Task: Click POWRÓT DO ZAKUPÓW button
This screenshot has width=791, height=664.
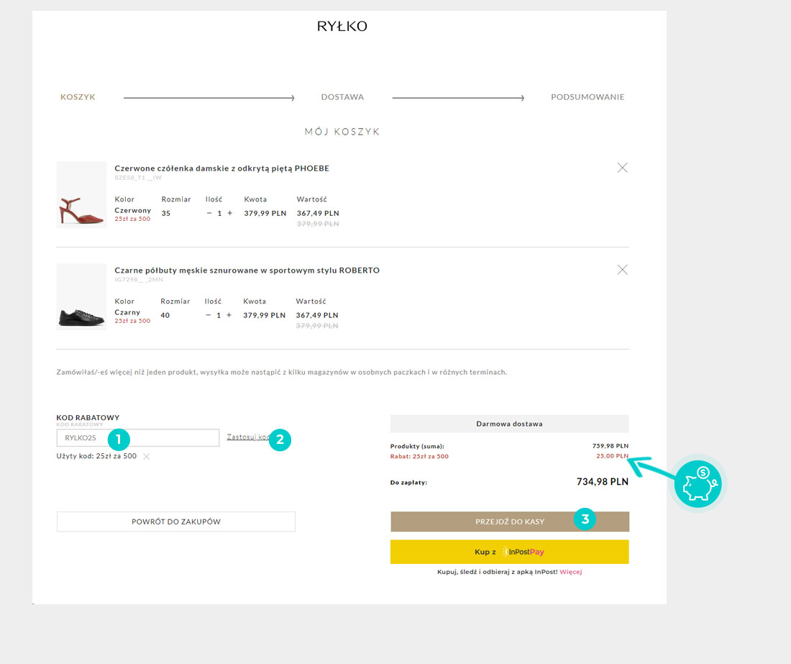Action: 176,522
